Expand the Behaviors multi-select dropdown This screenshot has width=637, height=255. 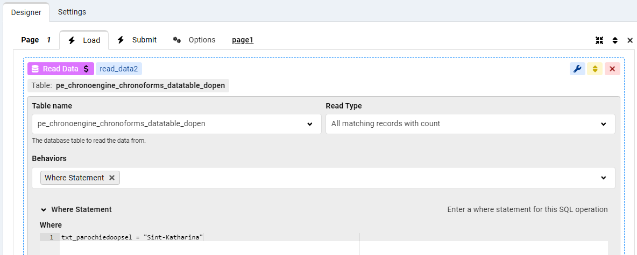603,178
